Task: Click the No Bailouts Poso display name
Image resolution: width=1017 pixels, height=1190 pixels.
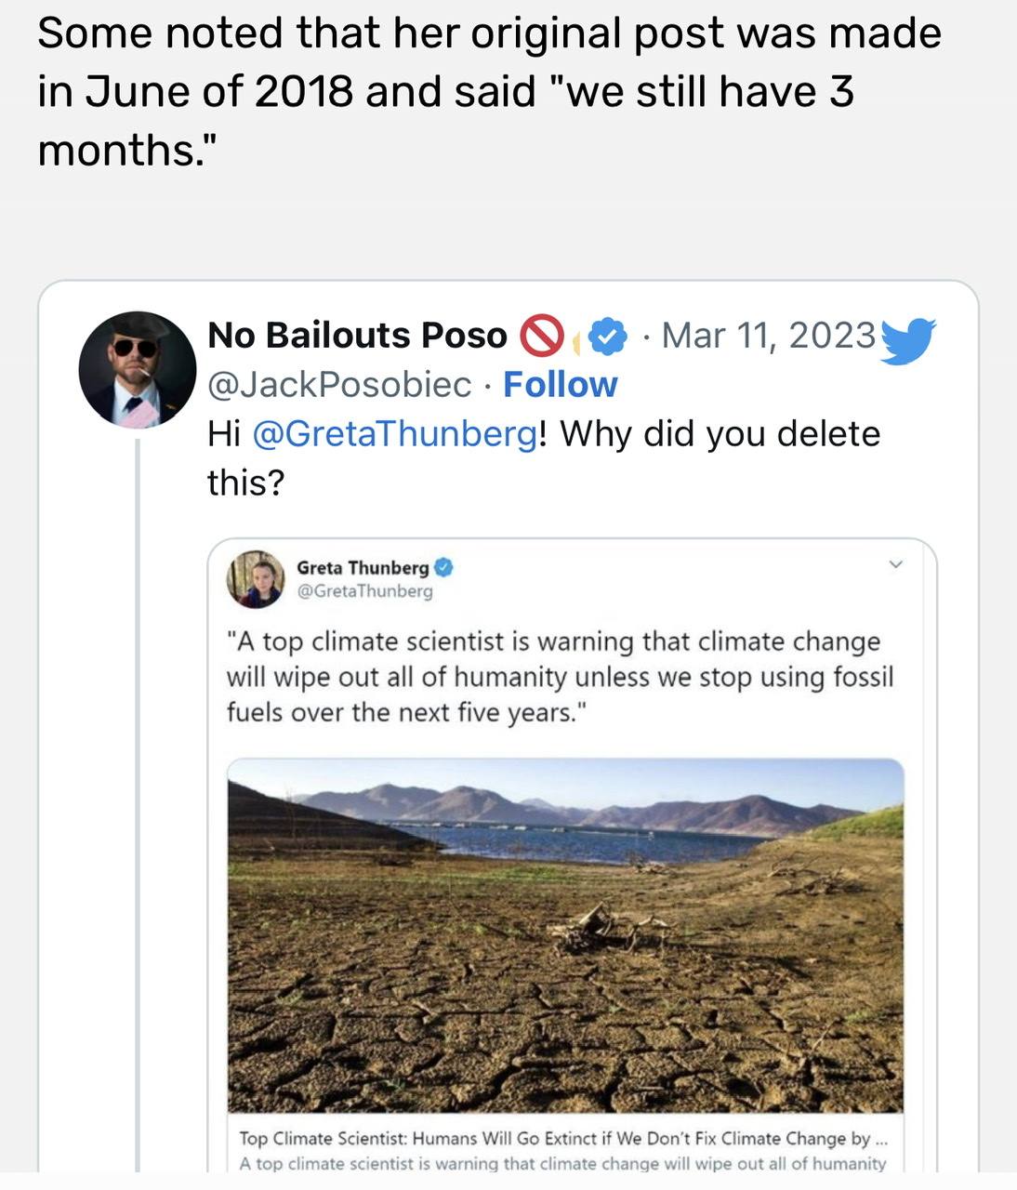Action: pyautogui.click(x=357, y=336)
